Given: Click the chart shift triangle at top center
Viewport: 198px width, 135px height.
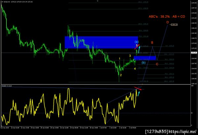Looking at the screenshot, I should (x=97, y=1).
